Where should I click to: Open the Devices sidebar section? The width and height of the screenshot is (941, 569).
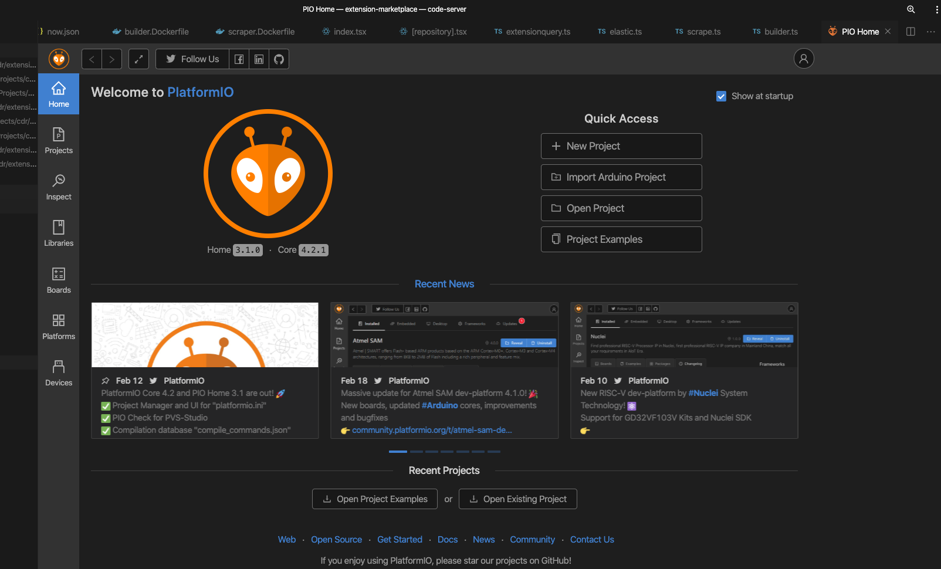tap(59, 373)
